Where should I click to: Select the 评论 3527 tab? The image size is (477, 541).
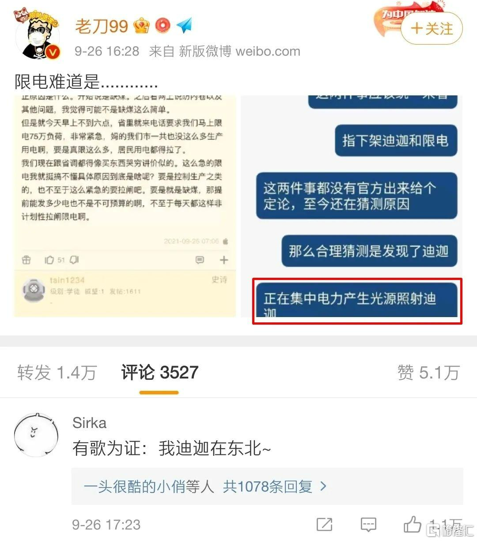tap(159, 372)
